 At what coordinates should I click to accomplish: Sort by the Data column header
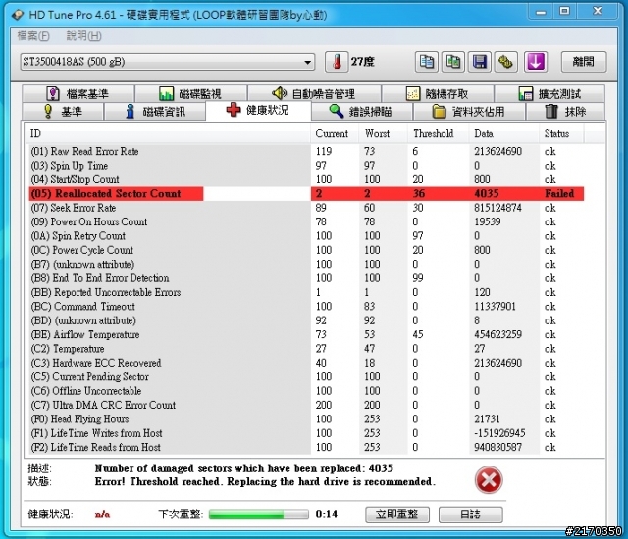point(503,133)
